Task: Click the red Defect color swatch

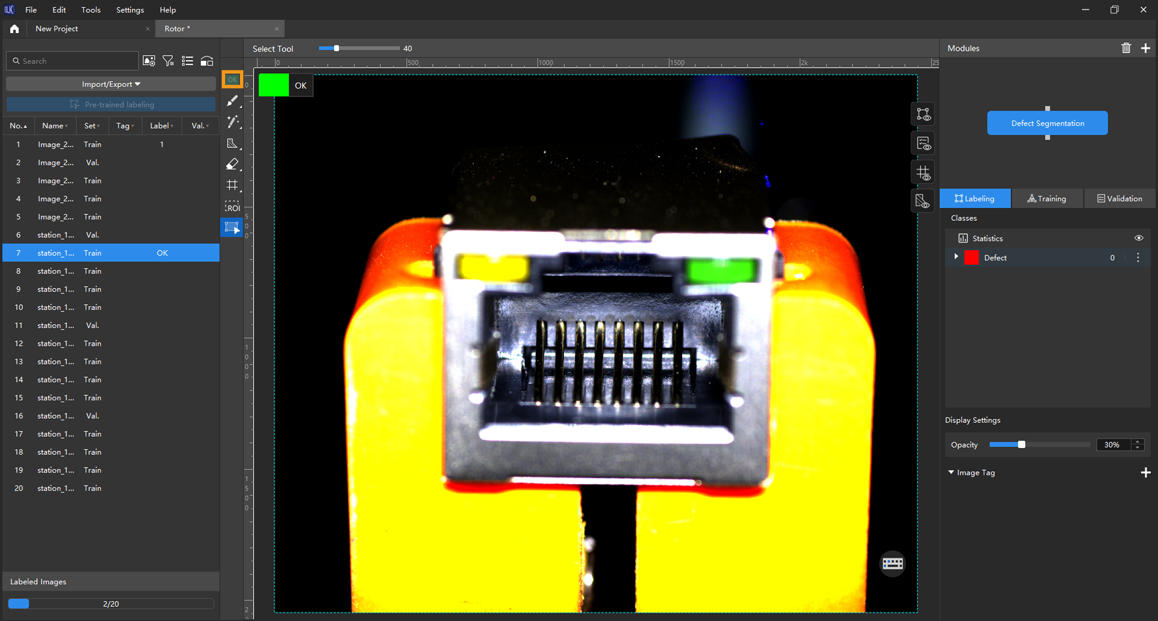Action: click(971, 258)
